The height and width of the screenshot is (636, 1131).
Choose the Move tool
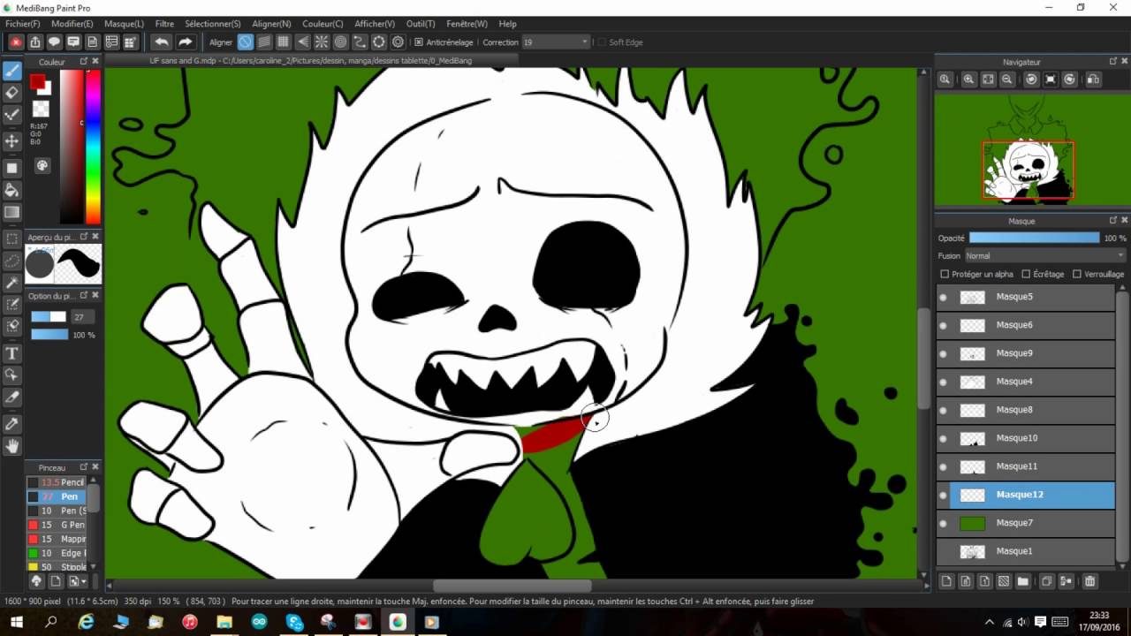[x=12, y=141]
